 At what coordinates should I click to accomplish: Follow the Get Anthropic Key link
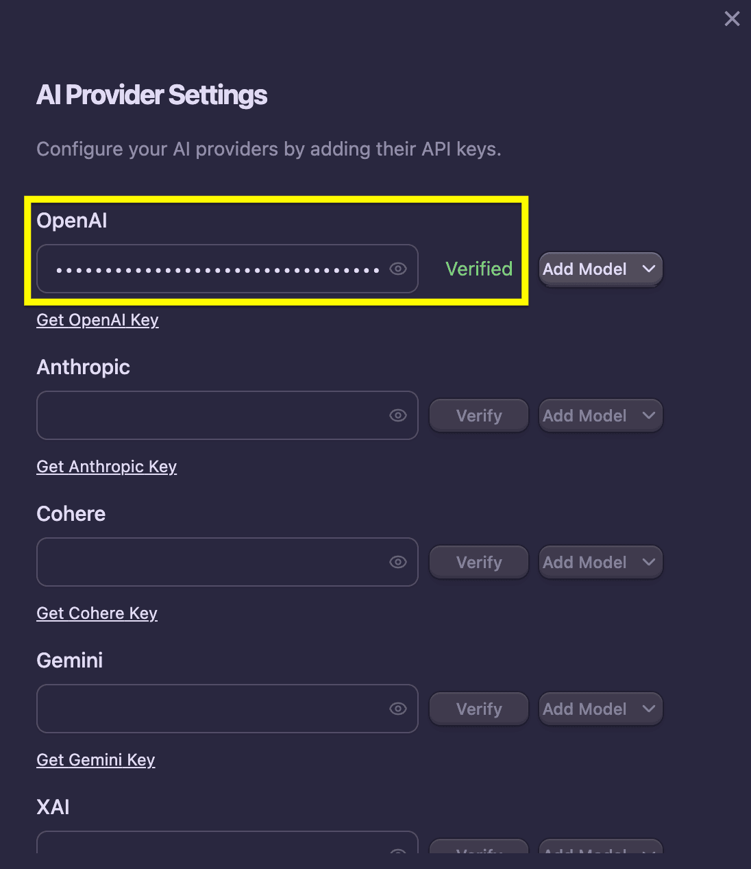coord(106,467)
